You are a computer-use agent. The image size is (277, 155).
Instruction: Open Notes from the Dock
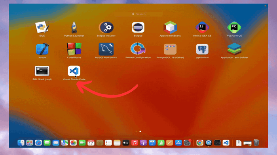click(117, 143)
